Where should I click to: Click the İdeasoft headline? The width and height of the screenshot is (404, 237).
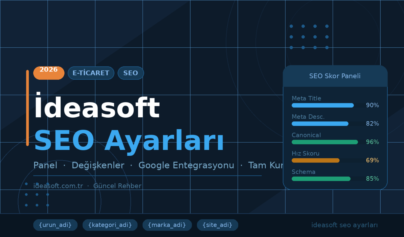click(97, 105)
